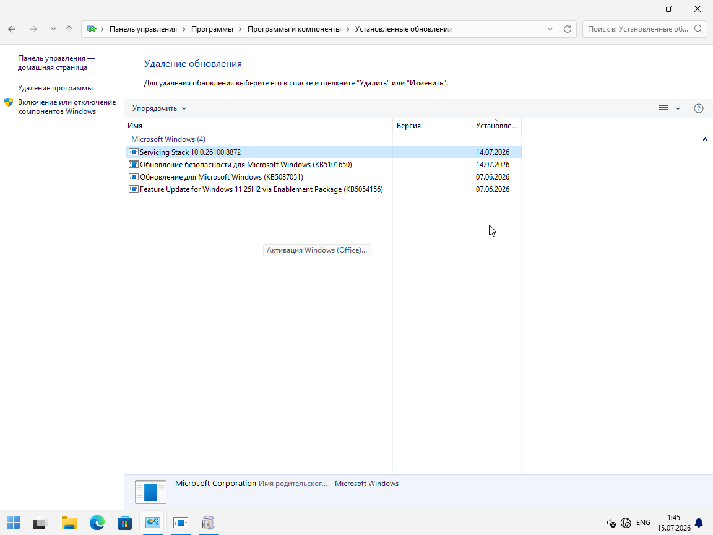This screenshot has height=535, width=713.
Task: Click 'Microsoft Corporation' in details pane
Action: click(x=215, y=483)
